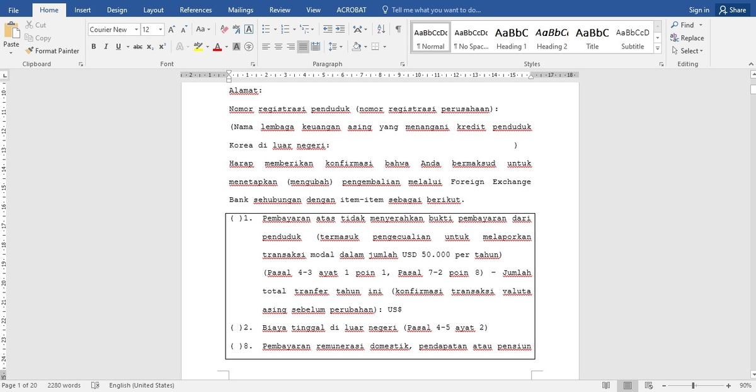This screenshot has width=756, height=392.
Task: Increase indent of the paragraph
Action: pyautogui.click(x=340, y=30)
